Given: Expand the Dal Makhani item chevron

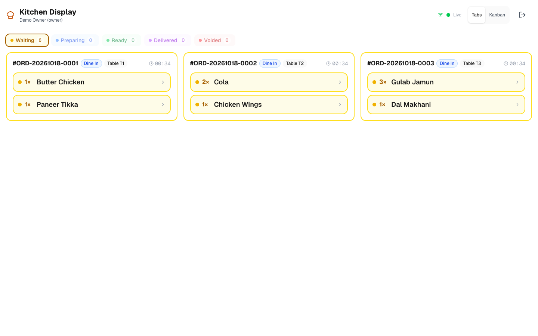Looking at the screenshot, I should (517, 105).
